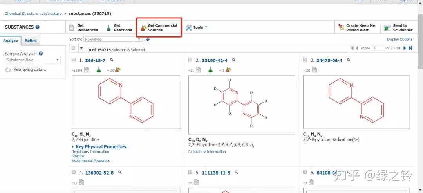The width and height of the screenshot is (423, 193).
Task: Select substance 2 checkbox 32190-42-4
Action: tap(190, 60)
